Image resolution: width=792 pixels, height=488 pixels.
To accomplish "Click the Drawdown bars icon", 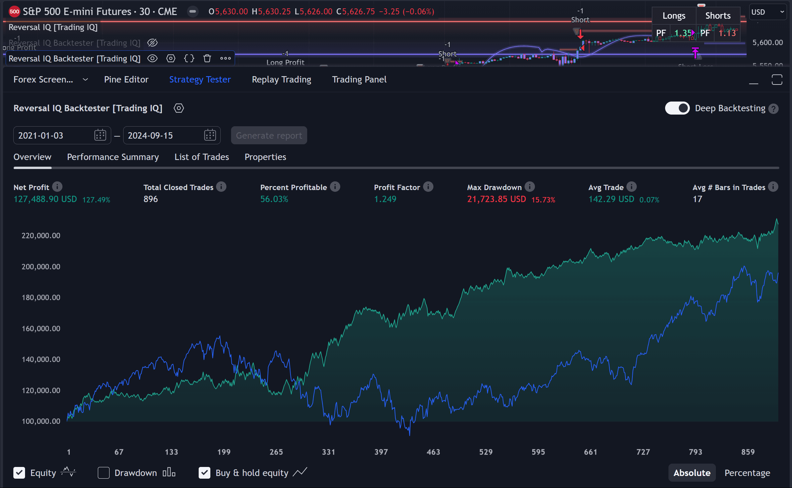I will pyautogui.click(x=169, y=472).
